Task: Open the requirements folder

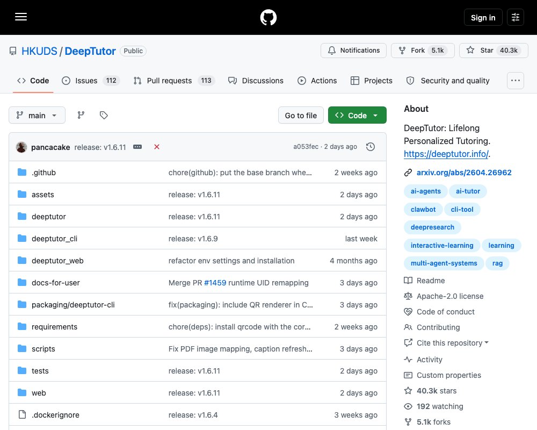Action: pos(54,327)
